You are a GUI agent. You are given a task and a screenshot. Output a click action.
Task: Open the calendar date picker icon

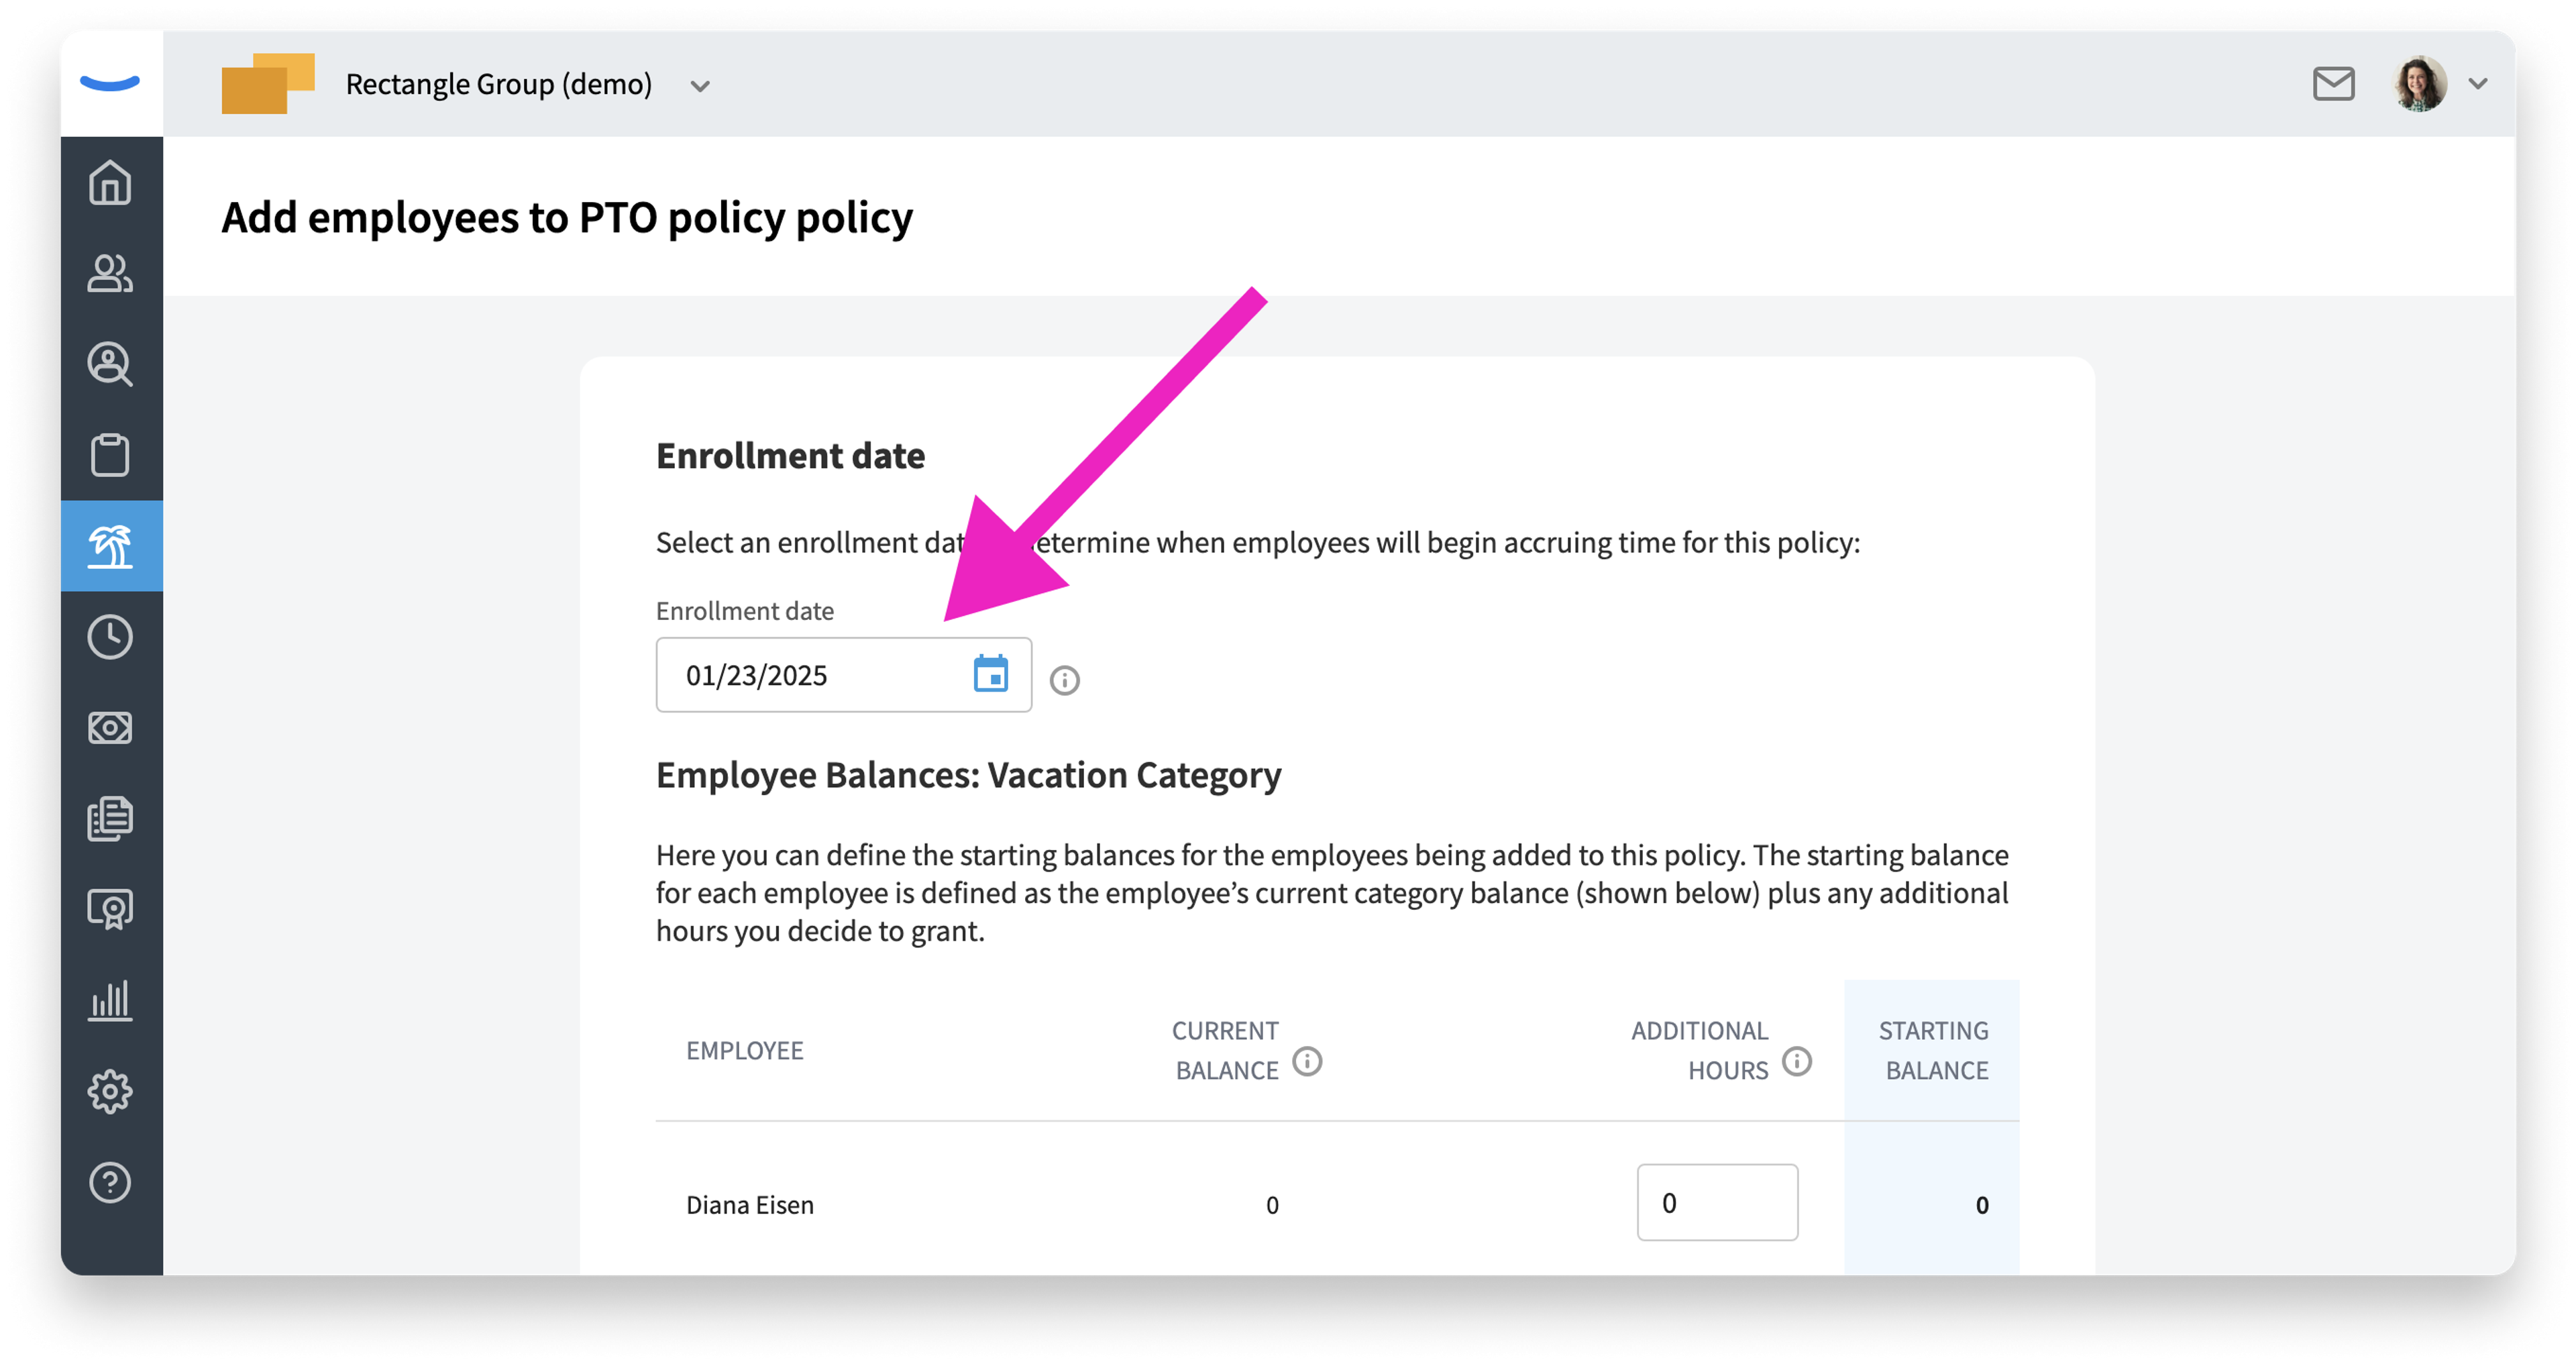990,673
